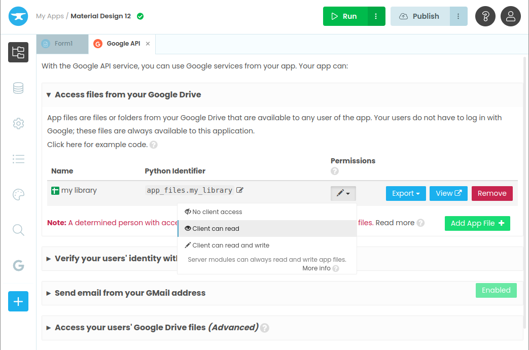Collapse 'Access files from your Google Drive'
The image size is (529, 350).
[127, 95]
